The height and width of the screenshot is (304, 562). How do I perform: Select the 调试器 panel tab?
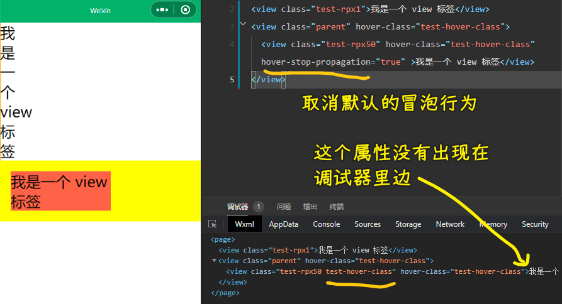point(237,207)
